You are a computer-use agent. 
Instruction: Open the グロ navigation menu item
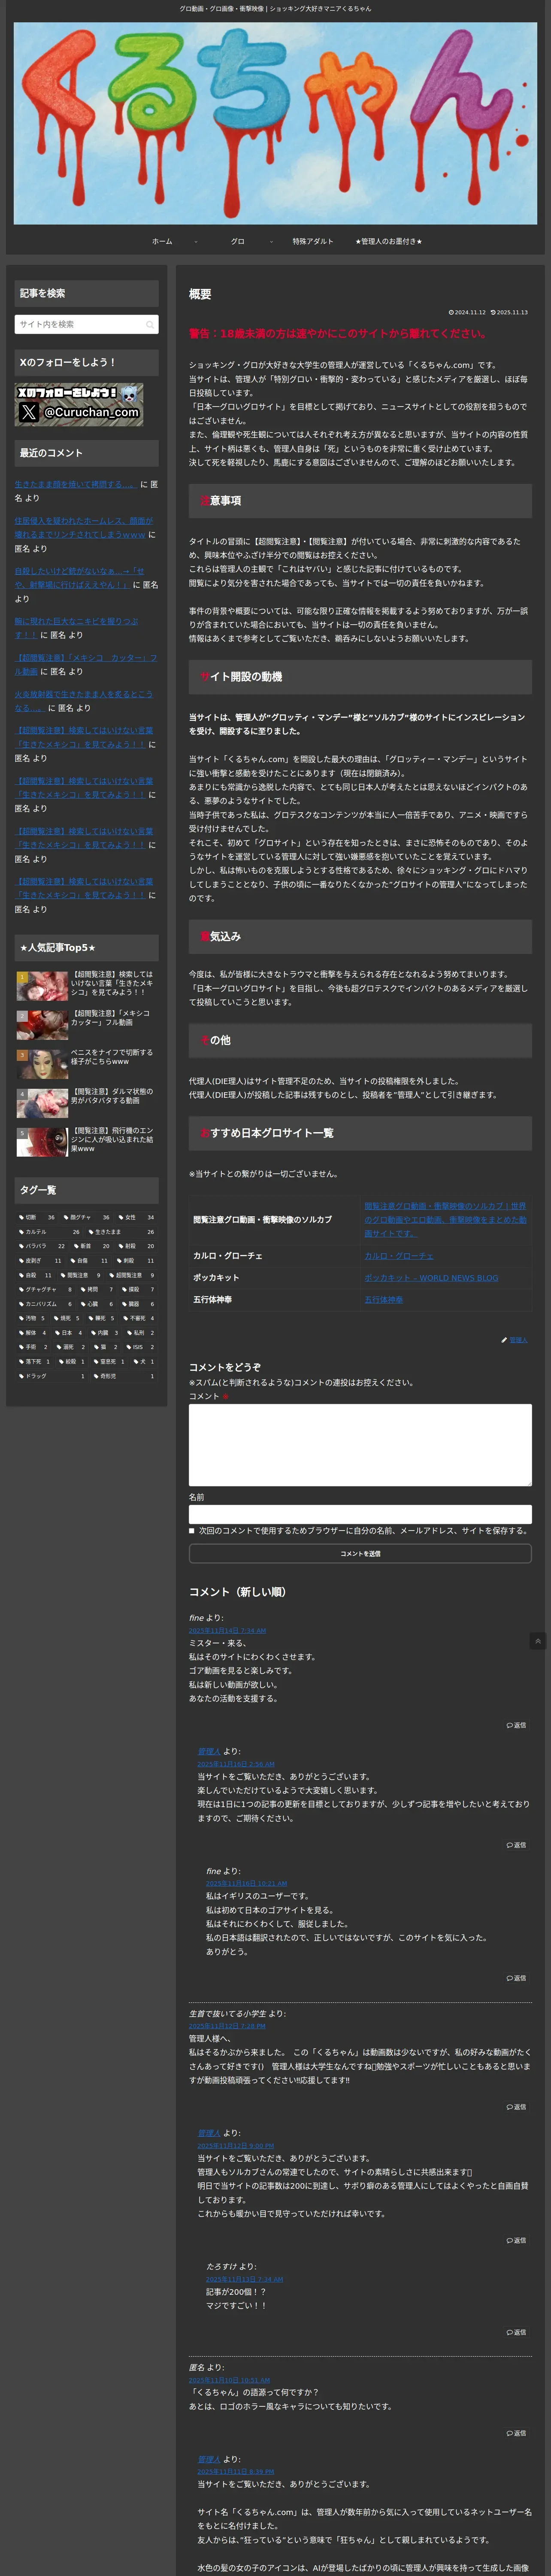[x=238, y=241]
